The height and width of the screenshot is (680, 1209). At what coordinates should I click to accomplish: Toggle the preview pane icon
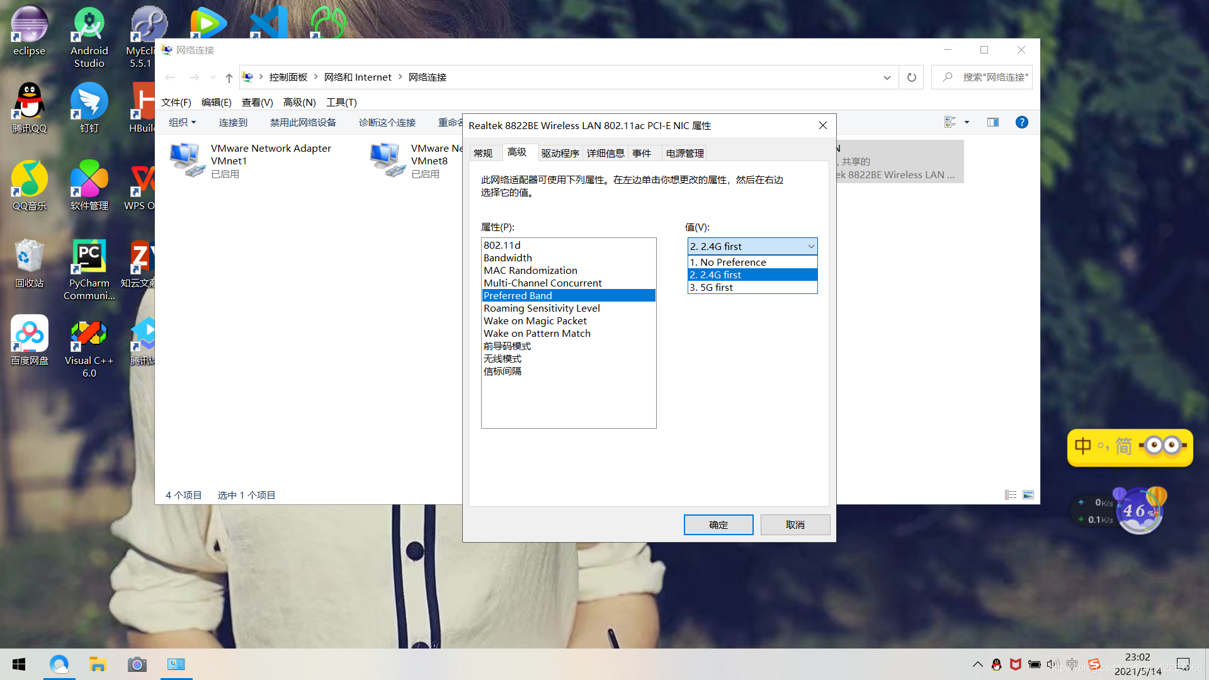993,122
